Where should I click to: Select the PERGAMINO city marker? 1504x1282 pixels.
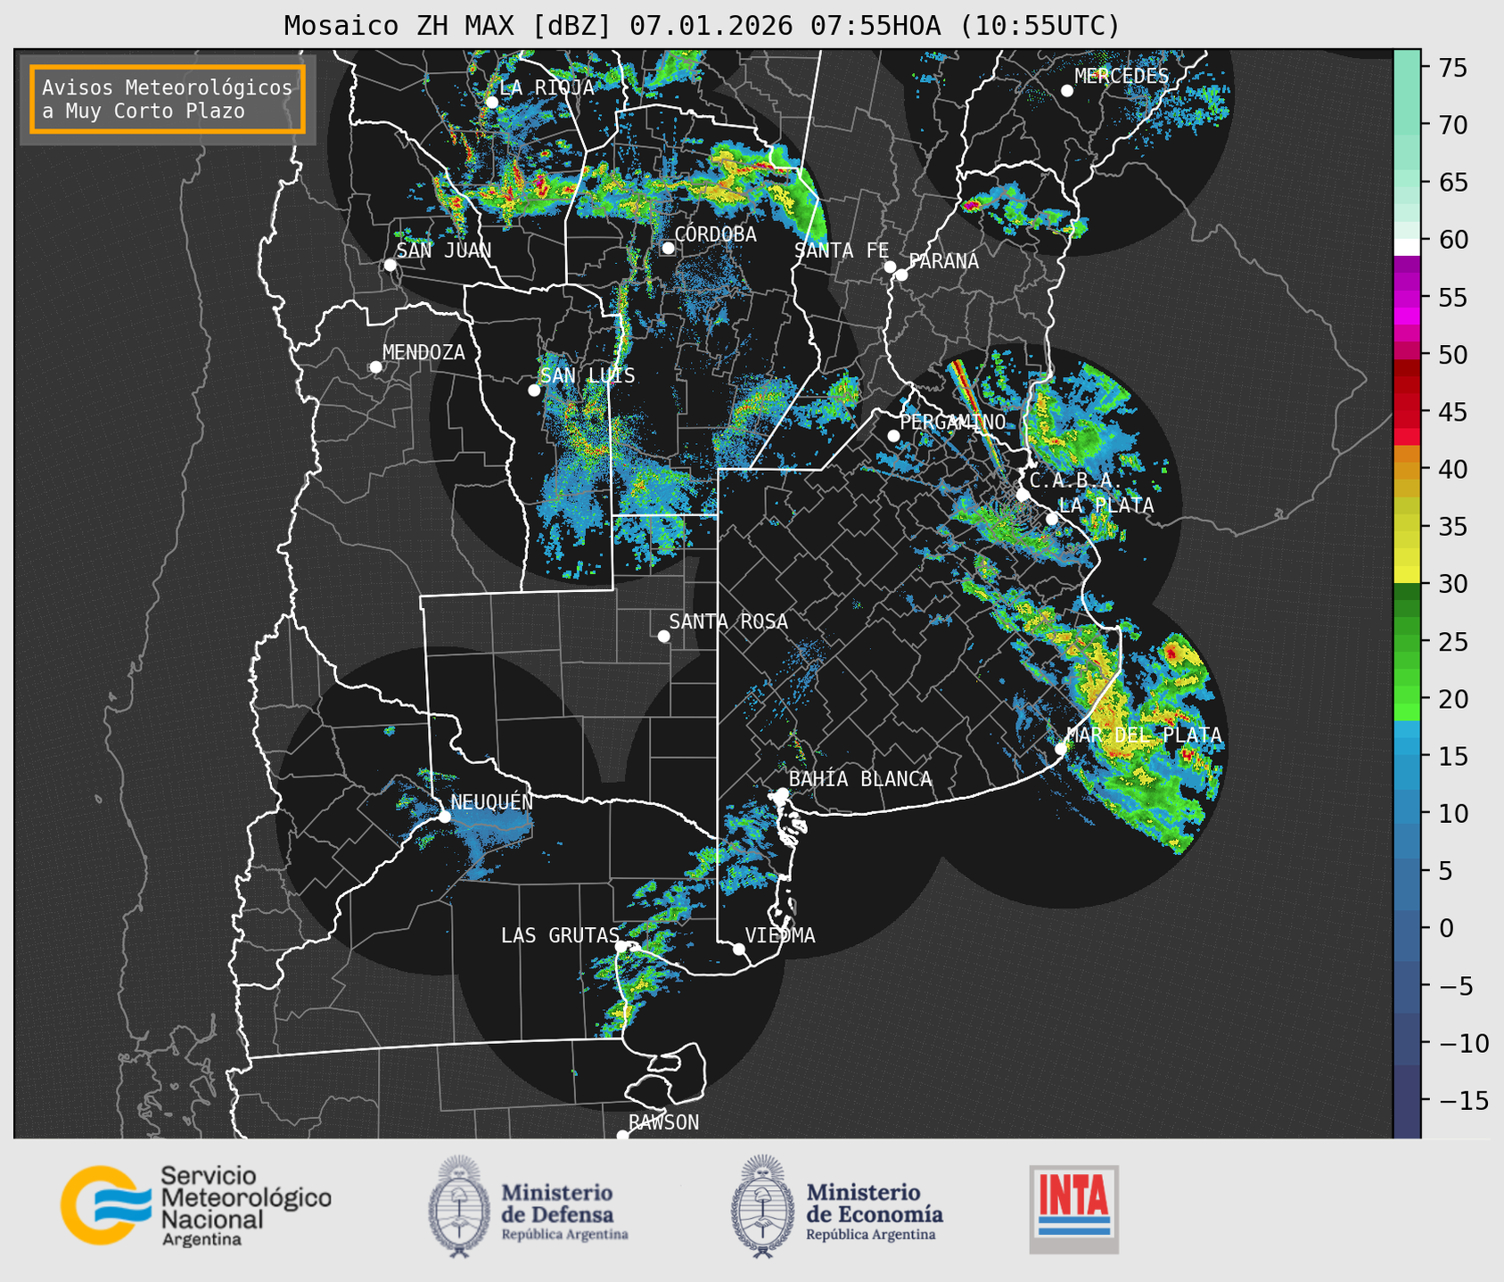893,436
